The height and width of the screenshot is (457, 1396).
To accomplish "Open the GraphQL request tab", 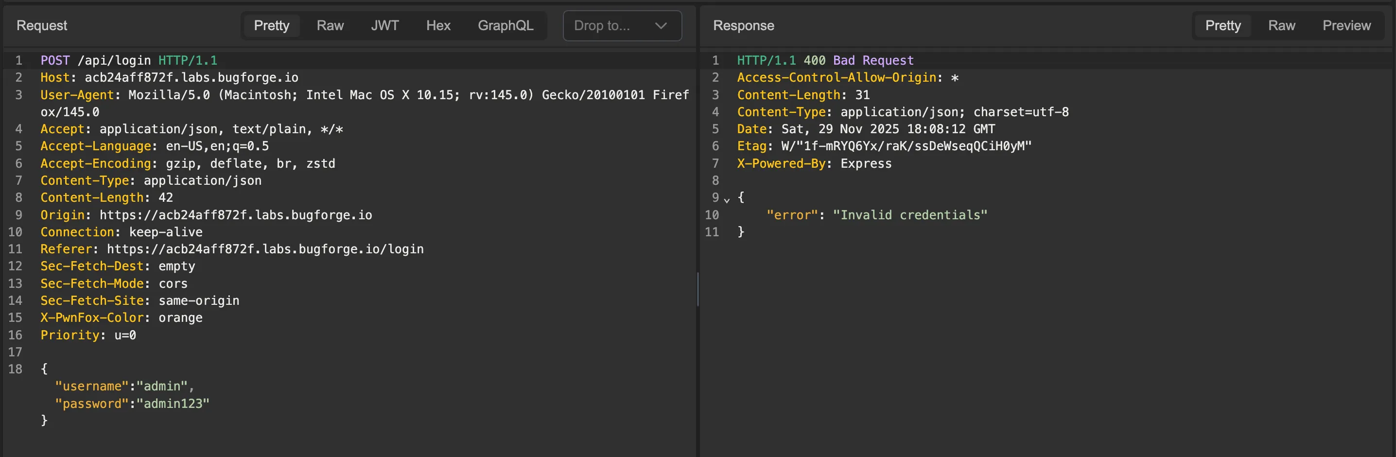I will tap(505, 25).
